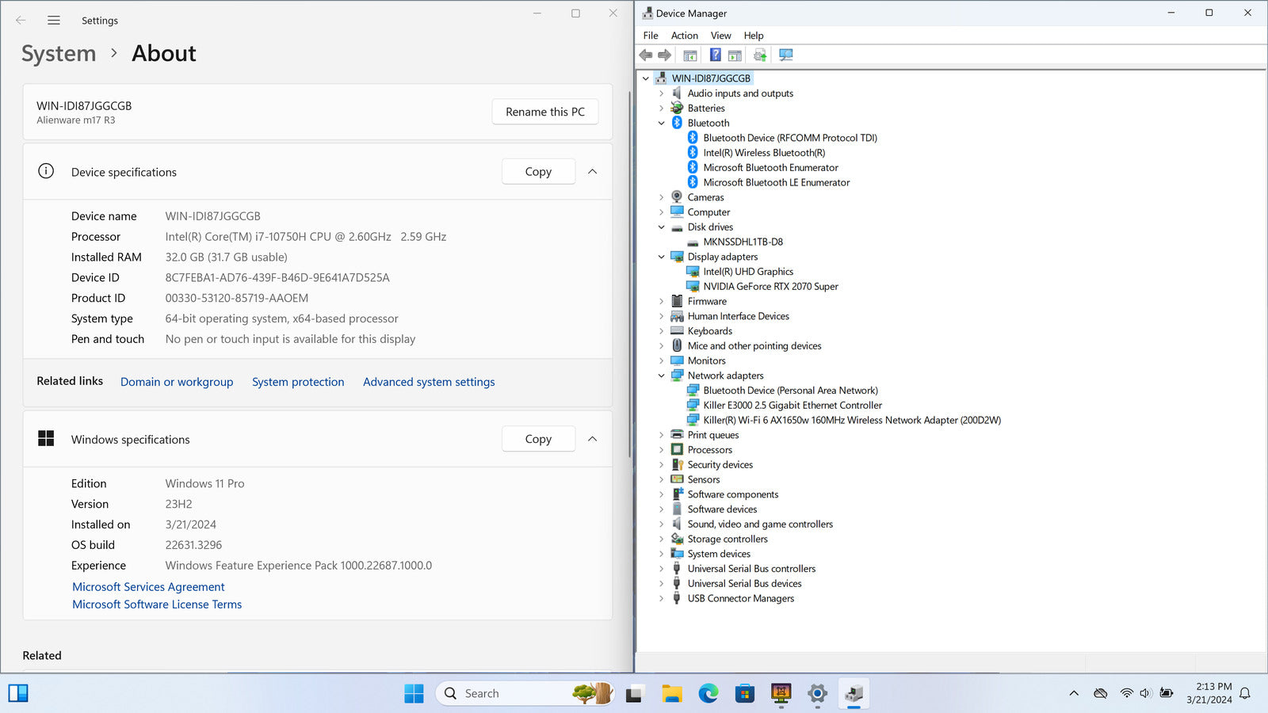Image resolution: width=1268 pixels, height=713 pixels.
Task: Select Bluetooth Device (Personal Area Network)
Action: pos(790,391)
